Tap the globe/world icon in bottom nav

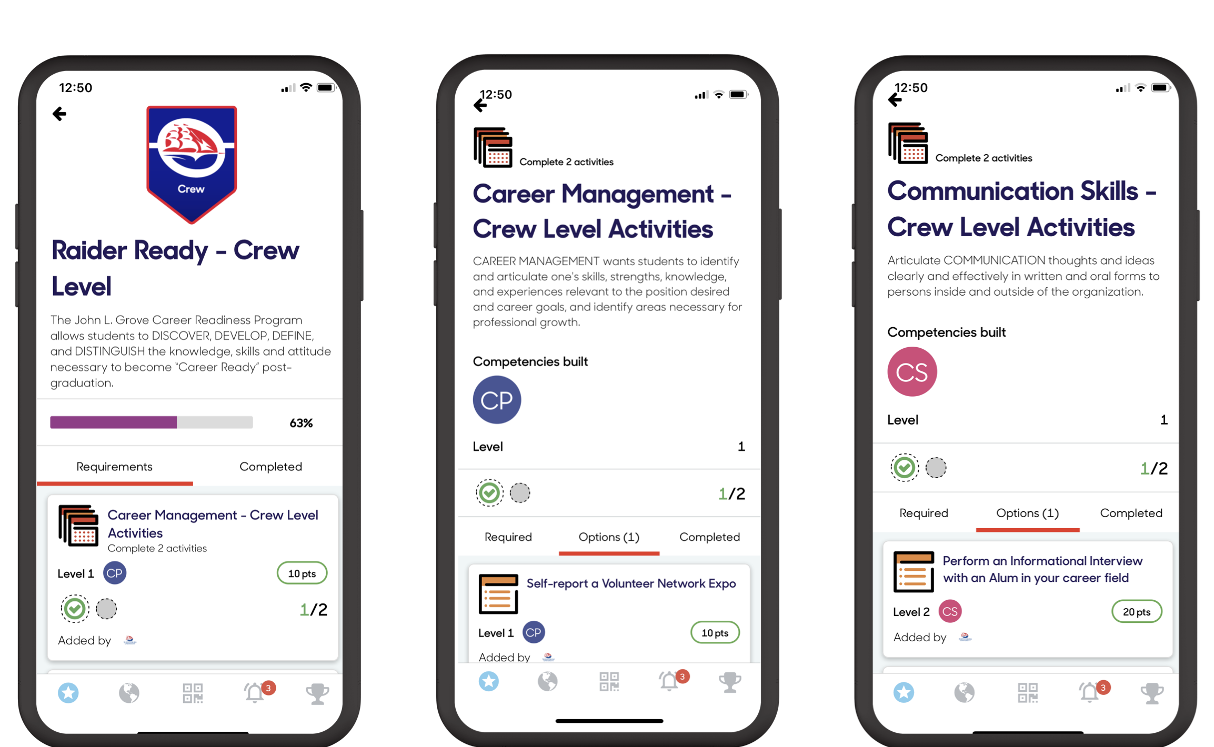(130, 690)
